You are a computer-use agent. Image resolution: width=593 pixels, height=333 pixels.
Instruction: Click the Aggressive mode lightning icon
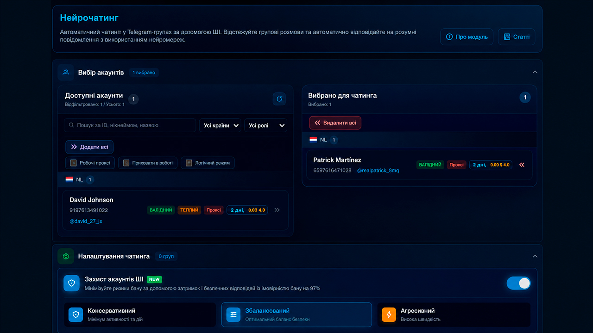coord(389,314)
